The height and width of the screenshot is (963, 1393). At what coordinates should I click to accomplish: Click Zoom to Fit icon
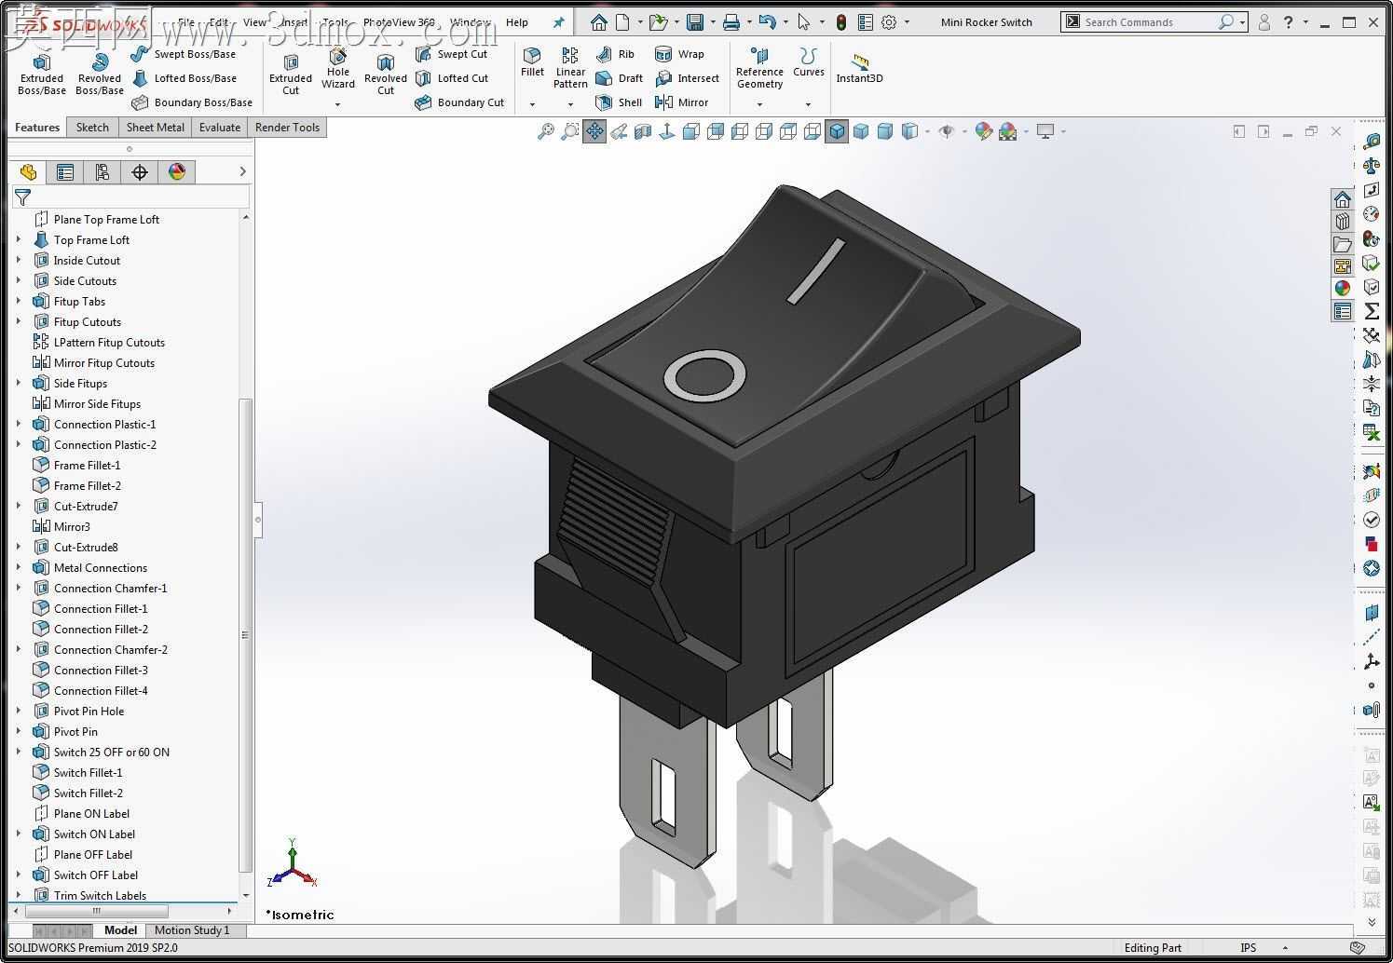tap(546, 131)
